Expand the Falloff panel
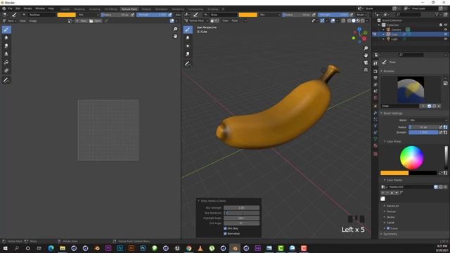 [x=390, y=223]
